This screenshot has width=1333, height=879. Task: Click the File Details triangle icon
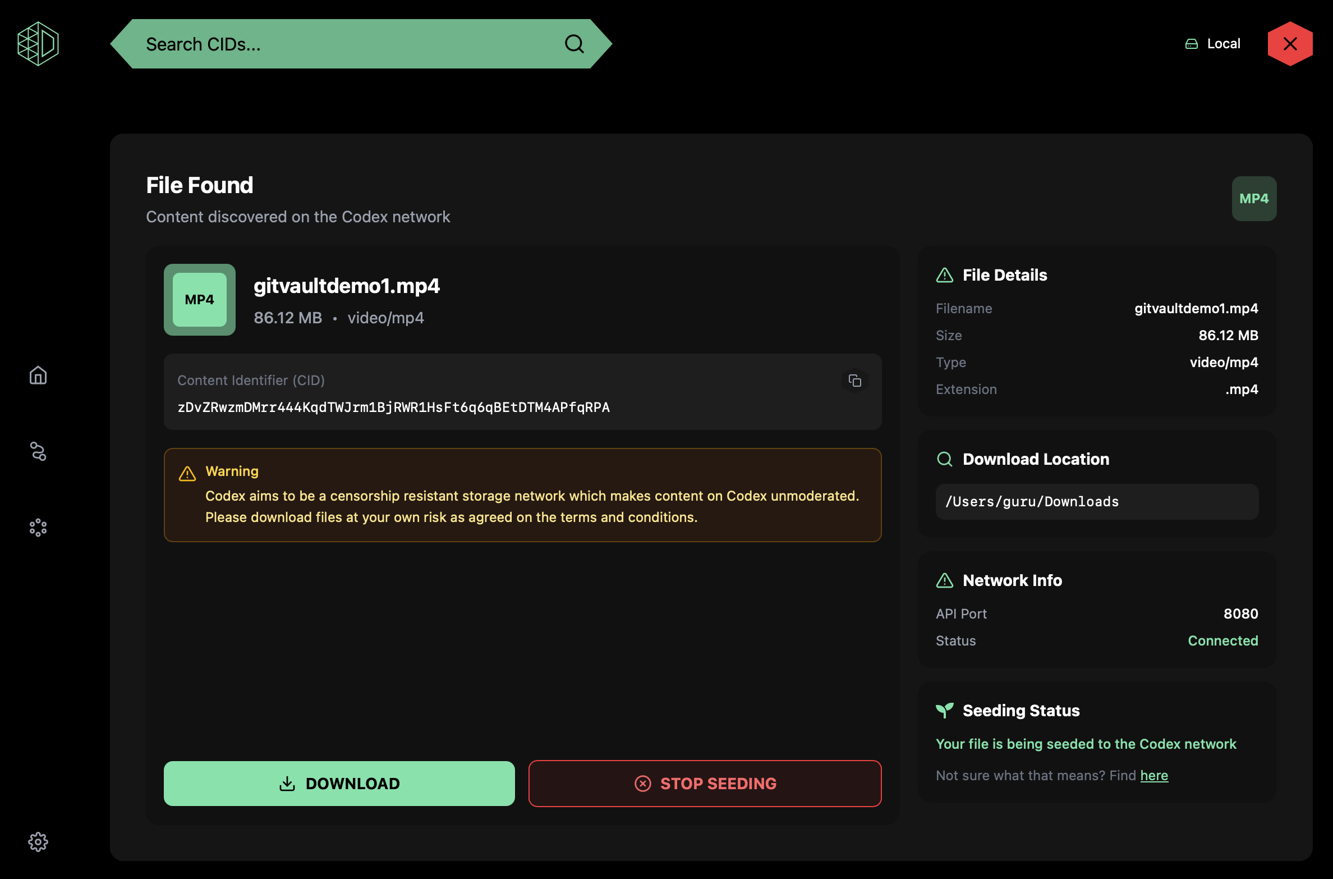pos(945,275)
